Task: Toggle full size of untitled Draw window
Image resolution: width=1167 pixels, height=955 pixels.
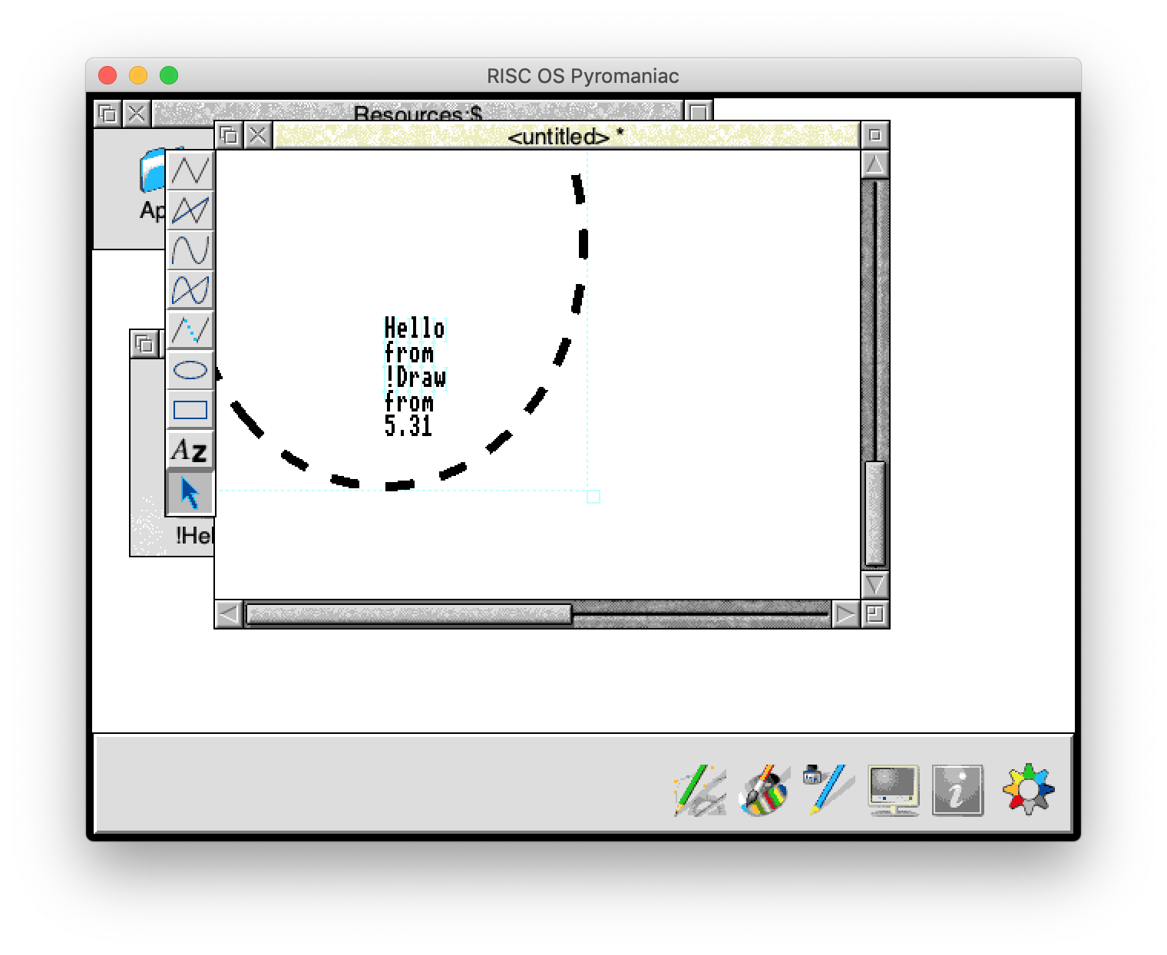Action: click(874, 136)
